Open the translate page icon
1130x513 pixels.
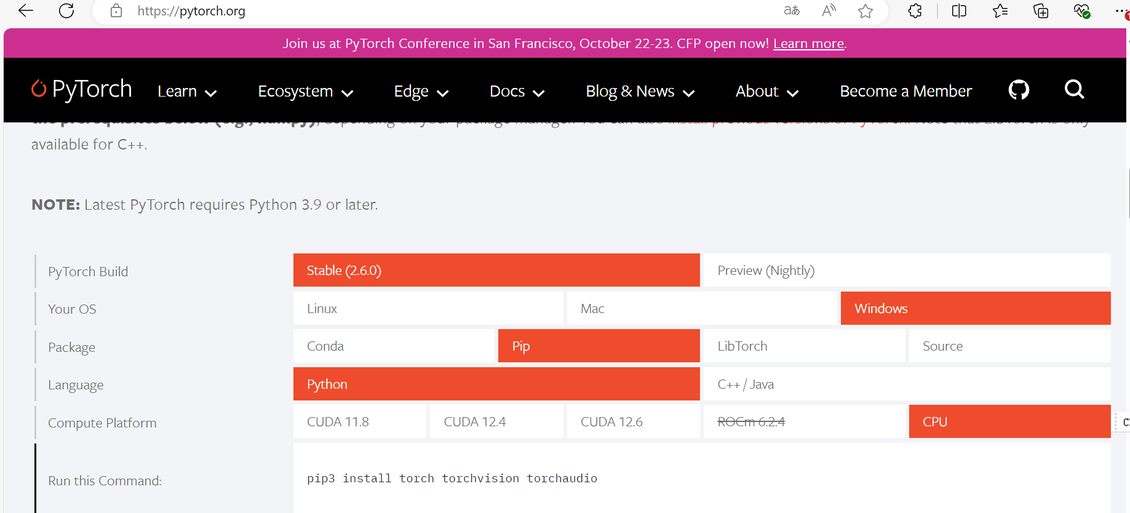pyautogui.click(x=792, y=10)
